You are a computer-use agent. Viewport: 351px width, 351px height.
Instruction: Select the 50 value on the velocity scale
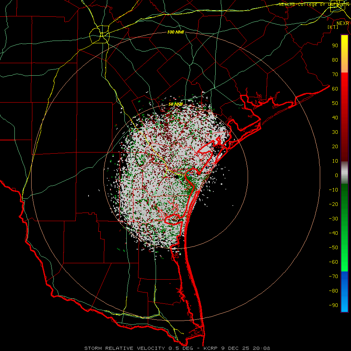click(x=335, y=103)
